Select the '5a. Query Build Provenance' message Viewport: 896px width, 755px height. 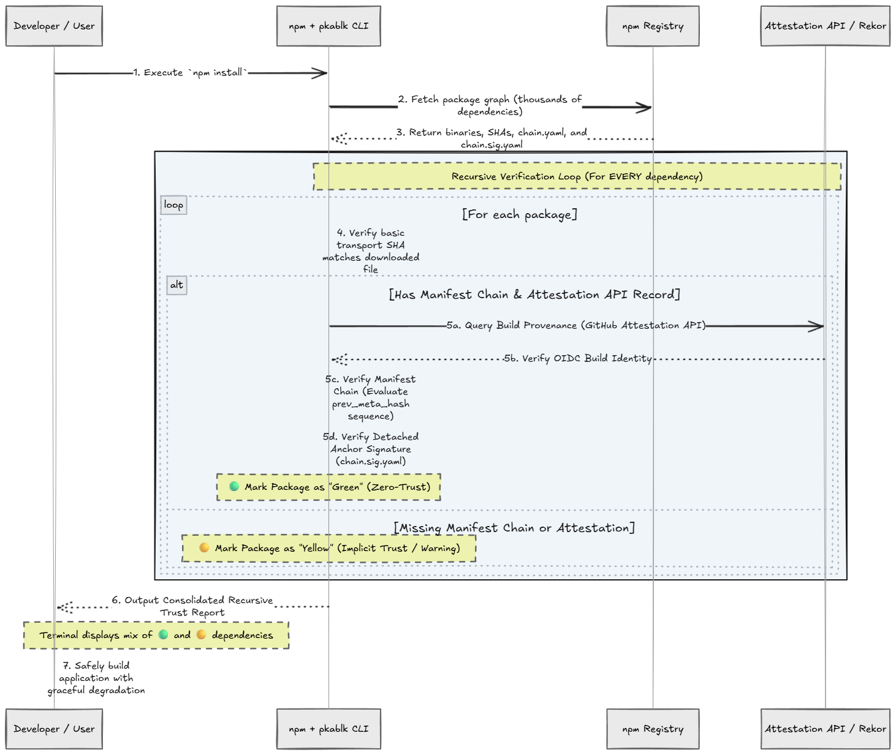coord(576,326)
